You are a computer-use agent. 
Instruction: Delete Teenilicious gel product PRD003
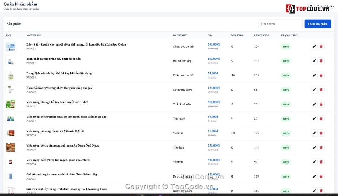tap(321, 176)
